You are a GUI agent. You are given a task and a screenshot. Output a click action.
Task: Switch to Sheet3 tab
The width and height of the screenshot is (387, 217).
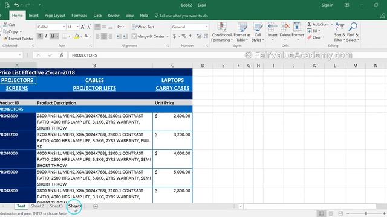coord(56,206)
